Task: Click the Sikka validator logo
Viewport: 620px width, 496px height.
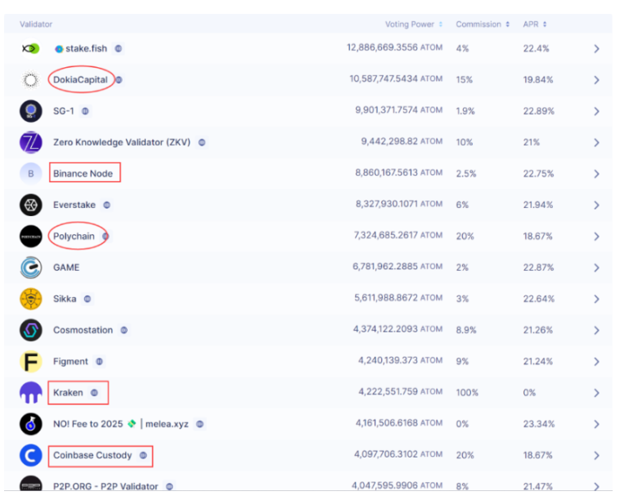Action: click(31, 299)
